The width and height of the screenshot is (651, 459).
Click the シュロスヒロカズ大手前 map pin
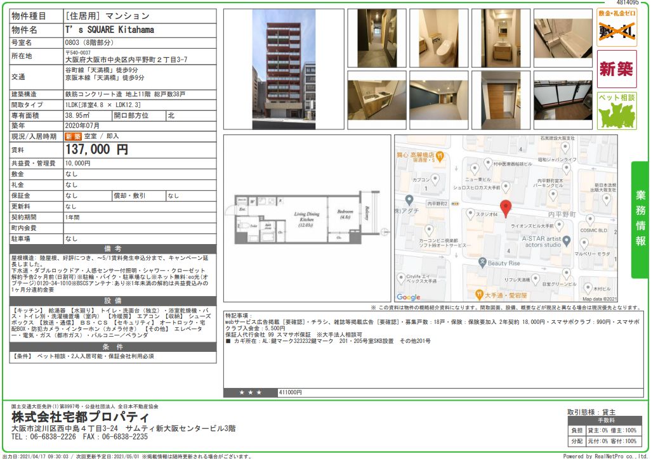pyautogui.click(x=505, y=187)
